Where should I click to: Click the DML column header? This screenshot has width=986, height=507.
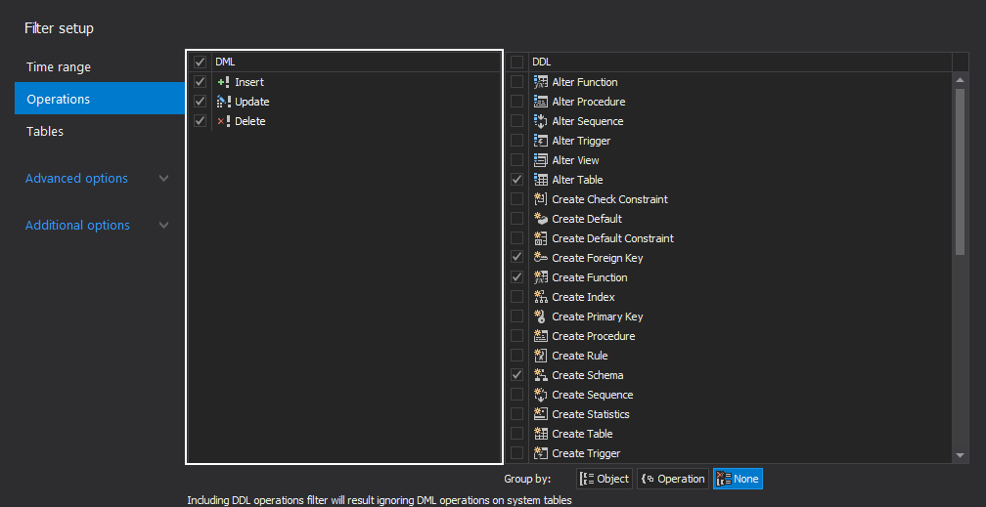click(356, 63)
